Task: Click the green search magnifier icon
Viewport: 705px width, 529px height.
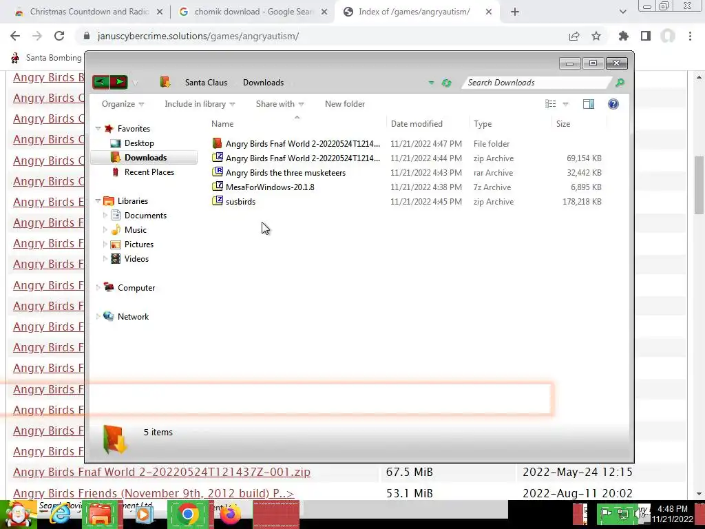Action: 620,83
